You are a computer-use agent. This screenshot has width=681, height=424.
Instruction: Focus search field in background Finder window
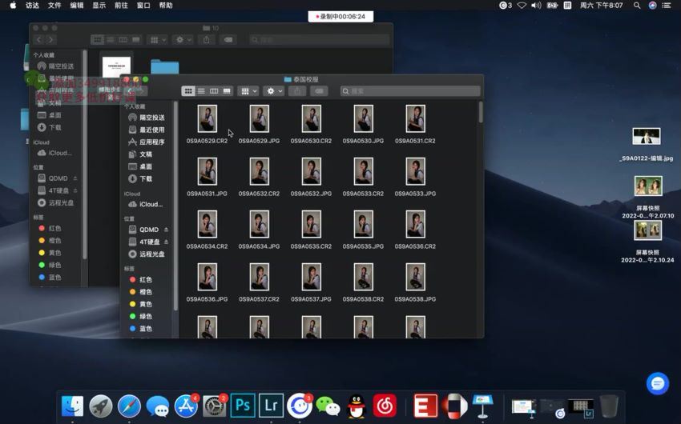point(319,40)
